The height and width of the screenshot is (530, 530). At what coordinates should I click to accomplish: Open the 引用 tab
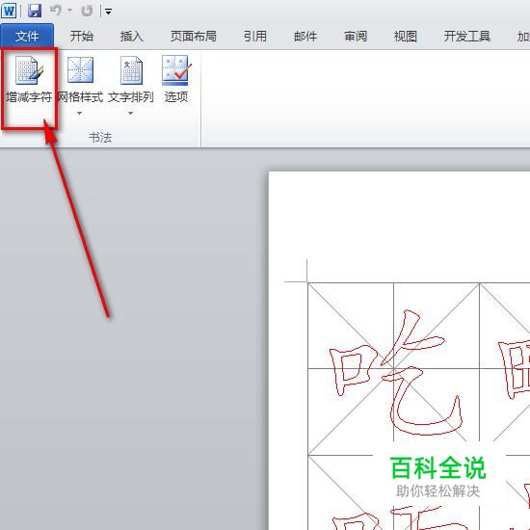[255, 36]
